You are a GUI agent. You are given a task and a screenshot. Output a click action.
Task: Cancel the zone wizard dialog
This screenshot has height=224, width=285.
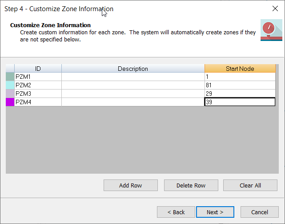[x=259, y=212]
